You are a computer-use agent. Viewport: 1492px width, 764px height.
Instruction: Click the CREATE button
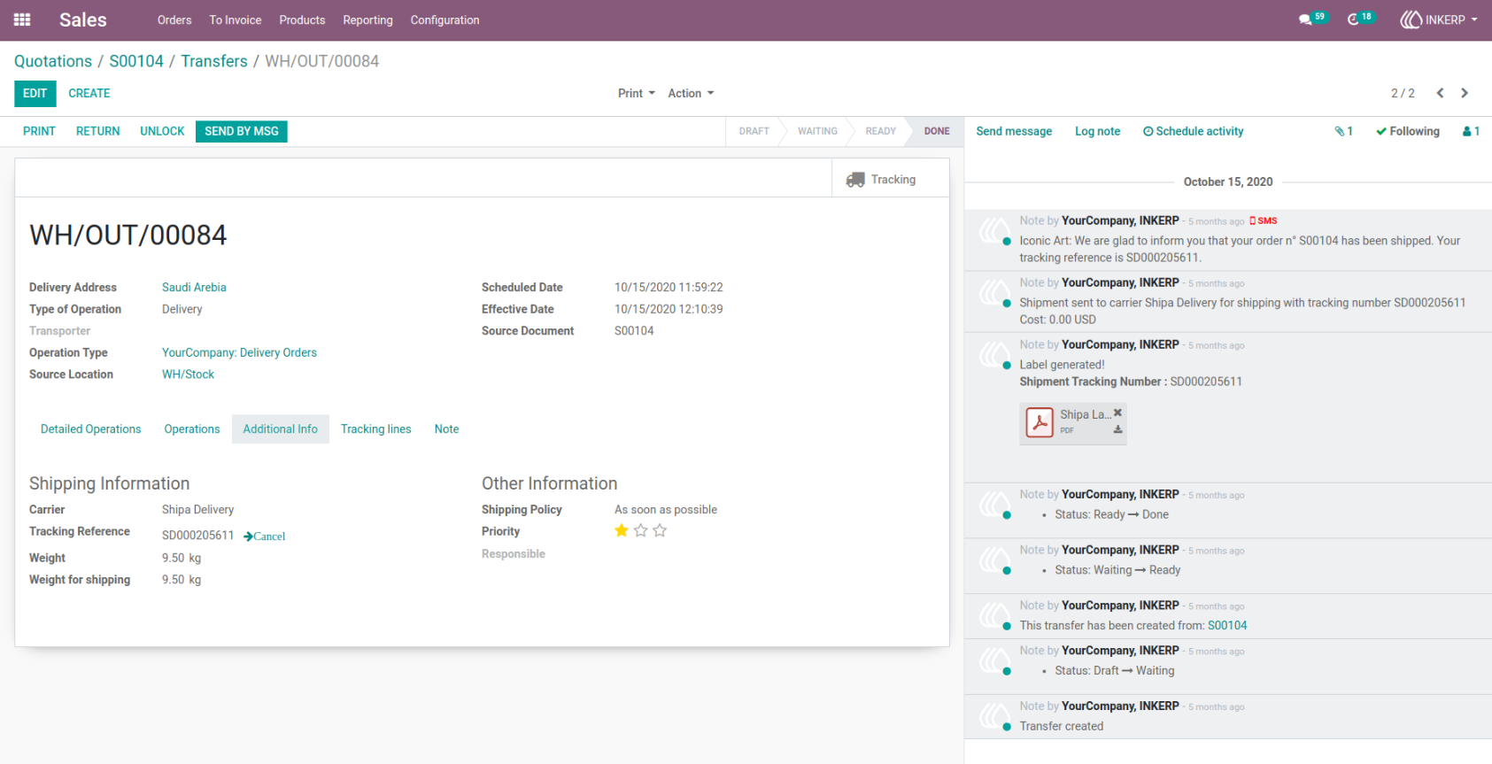(89, 94)
